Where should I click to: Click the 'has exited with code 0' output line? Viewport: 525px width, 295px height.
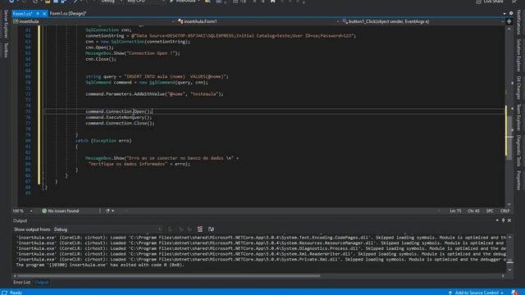pyautogui.click(x=100, y=265)
